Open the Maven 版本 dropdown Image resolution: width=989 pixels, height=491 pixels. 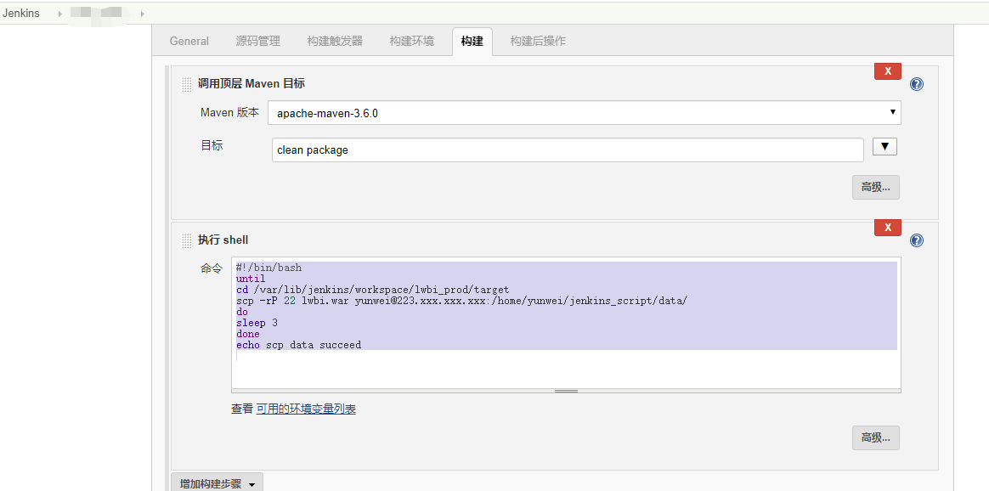coord(584,113)
